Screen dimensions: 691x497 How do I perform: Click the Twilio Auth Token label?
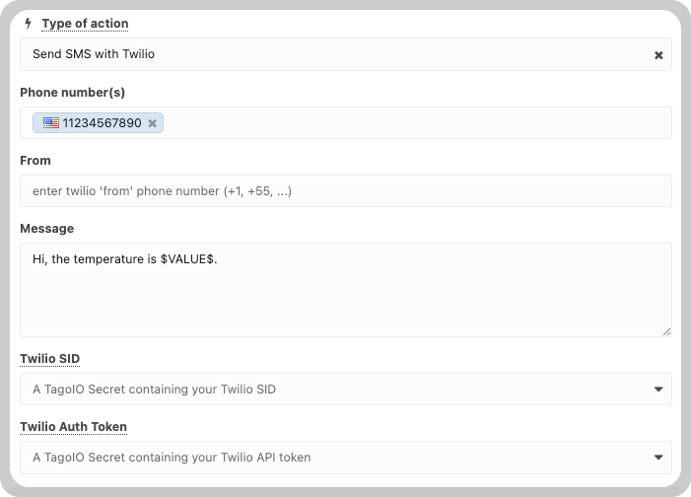point(74,426)
